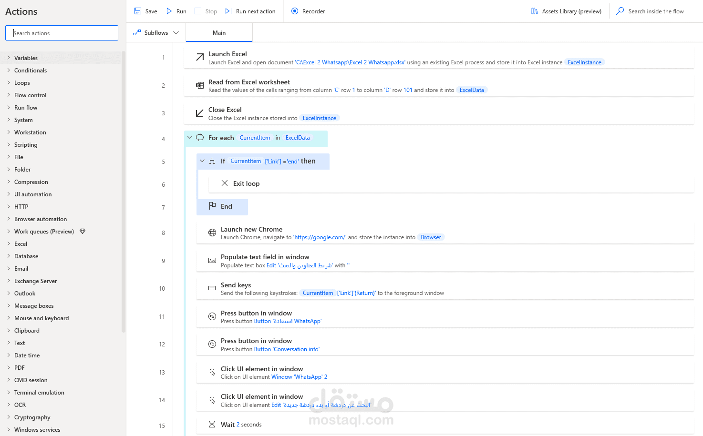Collapse the For each loop block

[190, 138]
